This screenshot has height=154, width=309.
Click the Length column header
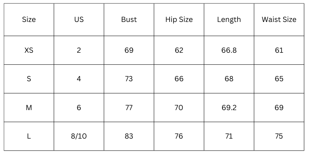pos(229,20)
